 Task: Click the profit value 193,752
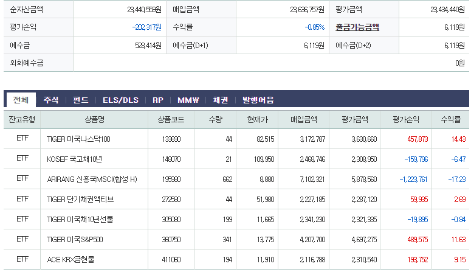click(418, 260)
